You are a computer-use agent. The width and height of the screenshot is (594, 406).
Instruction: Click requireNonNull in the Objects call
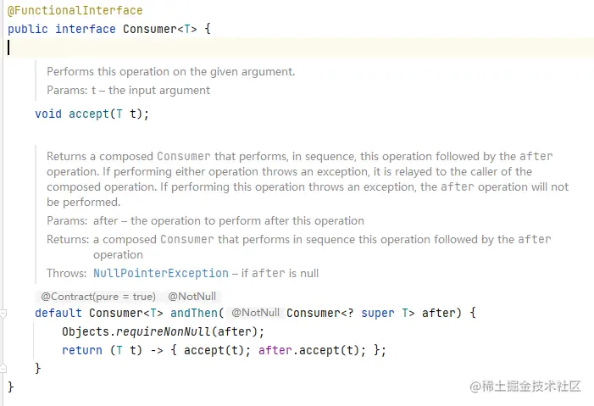tap(164, 331)
